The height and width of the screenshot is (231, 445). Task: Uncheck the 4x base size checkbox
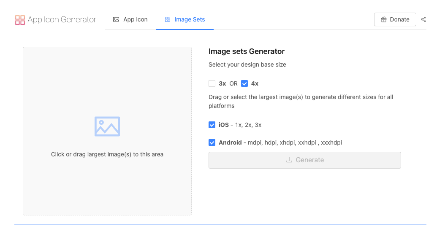tap(244, 83)
